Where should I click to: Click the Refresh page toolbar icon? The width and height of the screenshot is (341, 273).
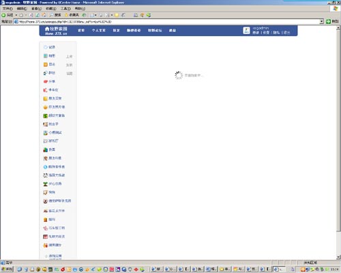38,15
